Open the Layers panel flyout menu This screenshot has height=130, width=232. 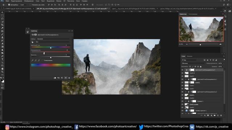224,56
